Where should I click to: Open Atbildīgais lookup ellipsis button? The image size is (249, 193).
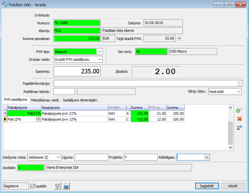coord(206,157)
